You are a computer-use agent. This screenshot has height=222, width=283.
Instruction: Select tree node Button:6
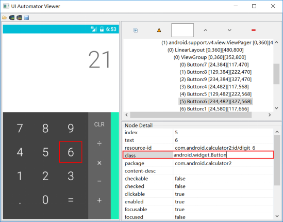click(x=215, y=102)
